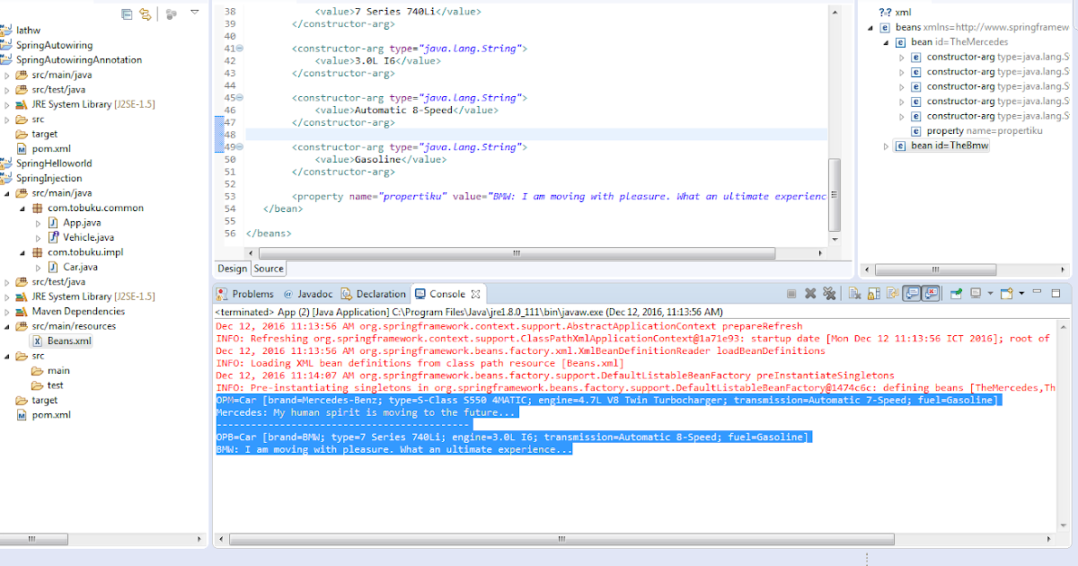Toggle show console when standard error changes
The height and width of the screenshot is (566, 1078).
click(x=929, y=292)
